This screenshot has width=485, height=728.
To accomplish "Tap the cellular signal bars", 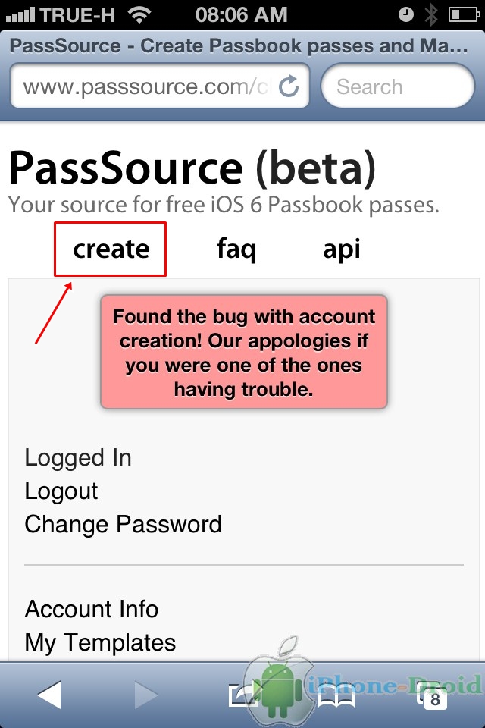I will [x=20, y=14].
